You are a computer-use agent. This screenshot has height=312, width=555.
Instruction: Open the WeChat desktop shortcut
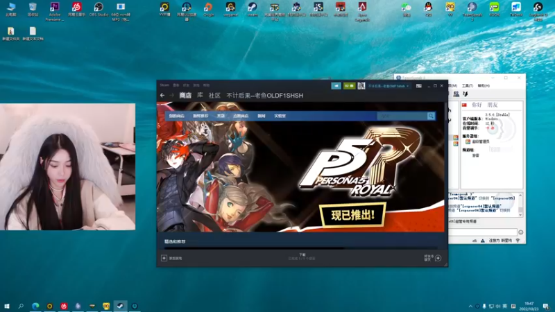coord(407,10)
